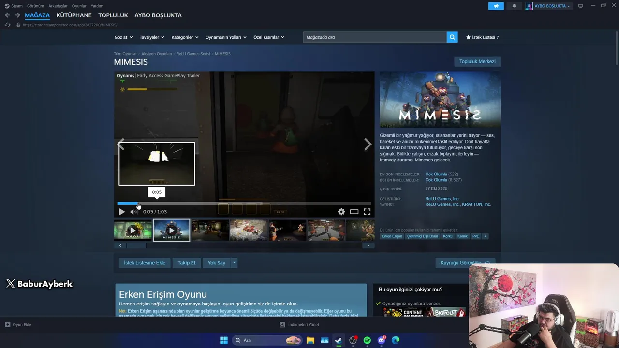The height and width of the screenshot is (348, 619).
Task: Play the trailer video
Action: (x=121, y=212)
